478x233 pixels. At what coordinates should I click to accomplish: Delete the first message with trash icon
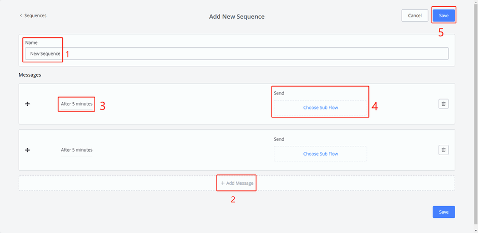tap(443, 104)
